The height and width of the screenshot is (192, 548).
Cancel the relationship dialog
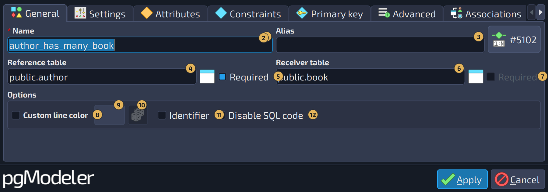pos(518,179)
